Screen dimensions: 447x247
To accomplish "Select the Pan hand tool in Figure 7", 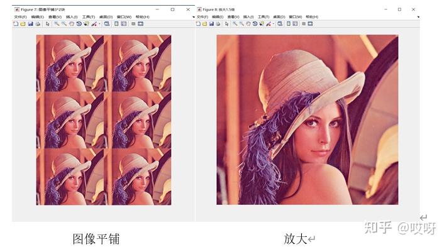I will (72, 24).
